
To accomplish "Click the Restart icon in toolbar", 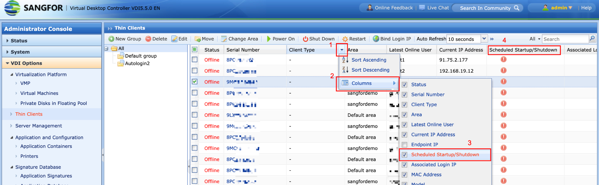I will pyautogui.click(x=345, y=39).
